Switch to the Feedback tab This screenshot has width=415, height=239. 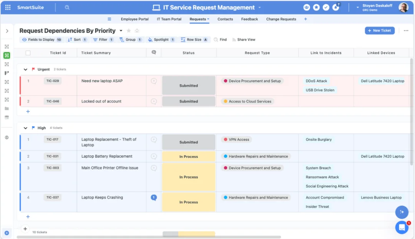[250, 19]
